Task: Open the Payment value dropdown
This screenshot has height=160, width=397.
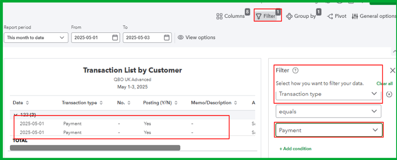Action: [328, 130]
